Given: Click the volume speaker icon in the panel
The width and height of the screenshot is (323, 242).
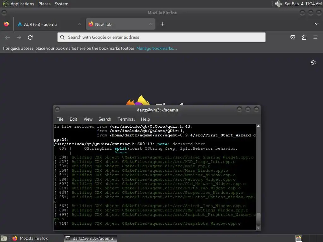Looking at the screenshot, I should click(279, 4).
